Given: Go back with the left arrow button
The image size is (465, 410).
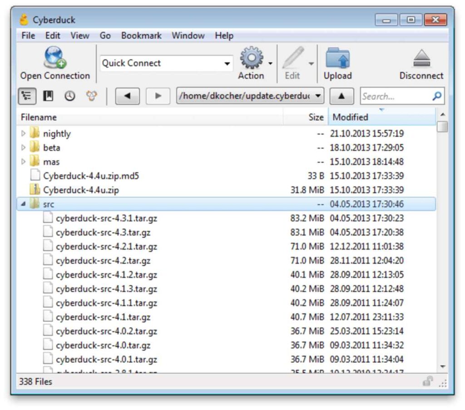Looking at the screenshot, I should pos(127,96).
